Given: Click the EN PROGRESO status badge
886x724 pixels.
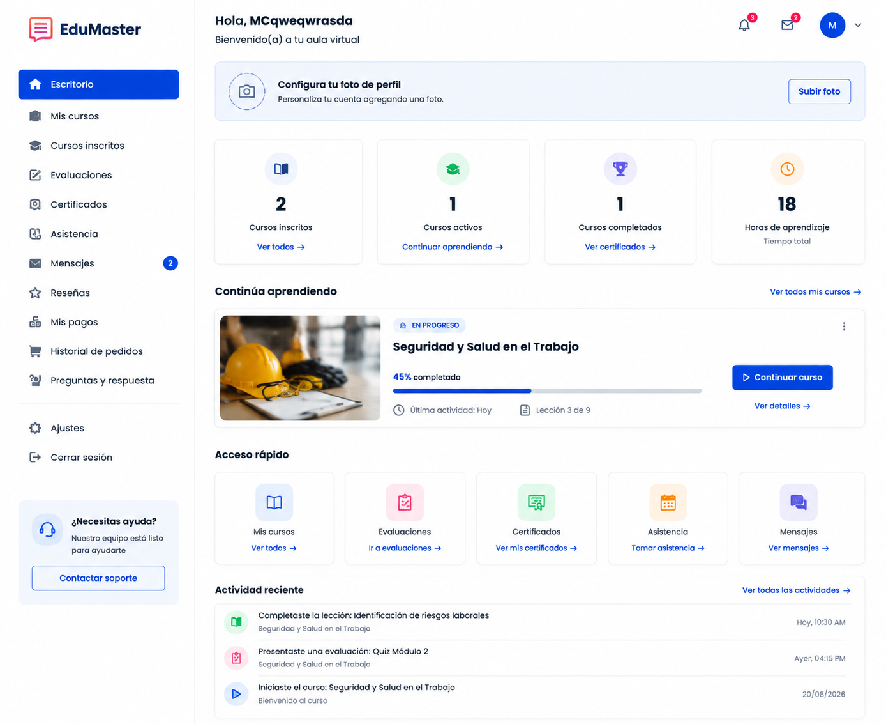Looking at the screenshot, I should tap(429, 325).
